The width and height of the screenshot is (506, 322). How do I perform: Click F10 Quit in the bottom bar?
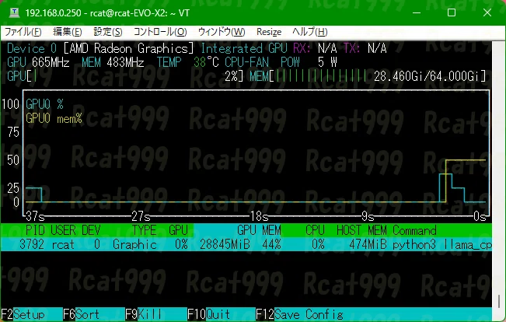[x=209, y=314]
